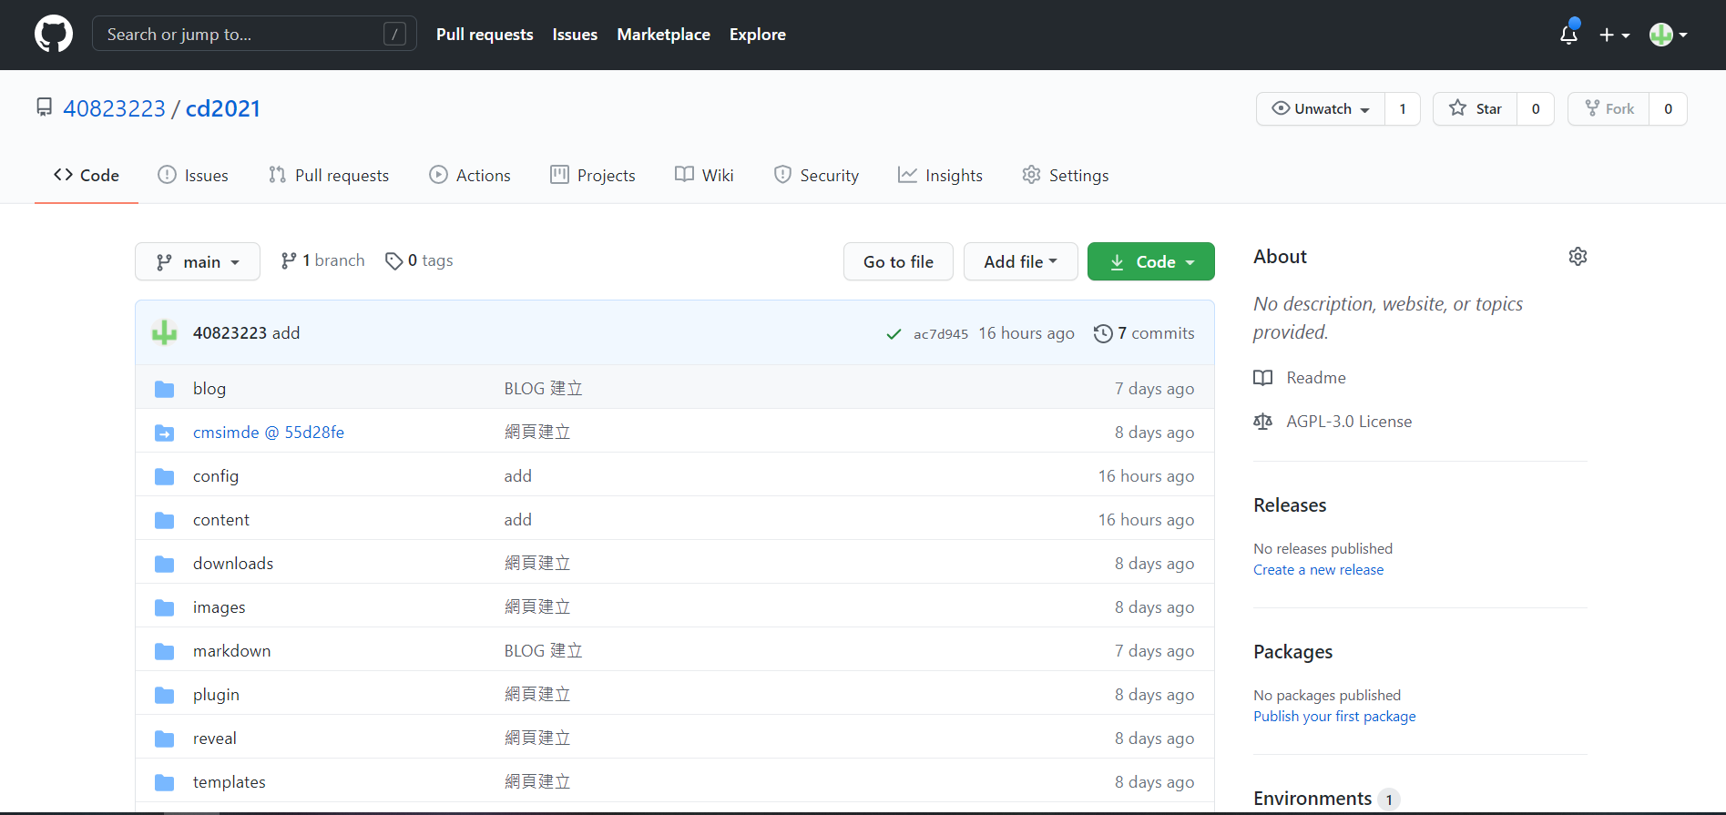This screenshot has height=815, width=1726.
Task: Open the main branch selector dropdown
Action: pyautogui.click(x=198, y=261)
